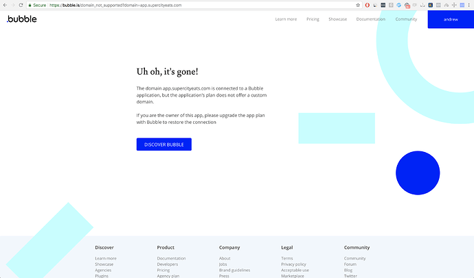Click the Product footer column heading
The width and height of the screenshot is (474, 278).
[x=166, y=248]
